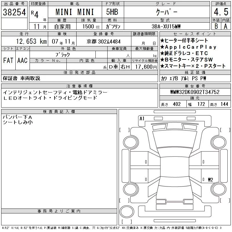Click the note インテリジェントセーフティ・電格ドアミラー
The image size is (232, 232).
55,93
